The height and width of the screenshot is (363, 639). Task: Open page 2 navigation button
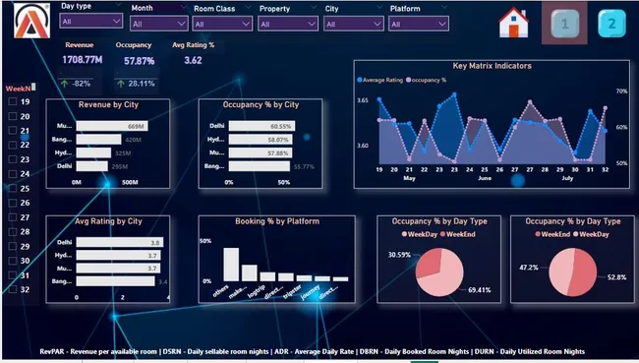(611, 24)
